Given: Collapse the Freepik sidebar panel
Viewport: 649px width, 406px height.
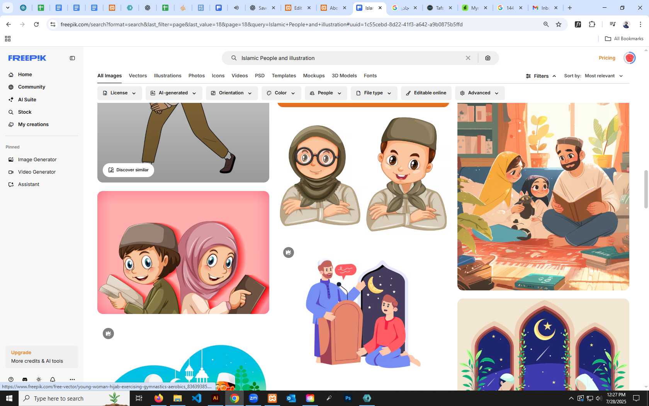Looking at the screenshot, I should (x=72, y=58).
